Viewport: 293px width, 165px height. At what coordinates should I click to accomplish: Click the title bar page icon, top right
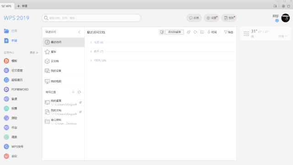pyautogui.click(x=275, y=6)
